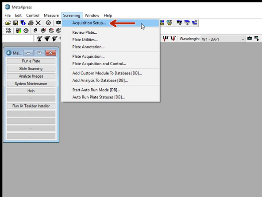Click the shutter icon in second toolbar row
262x197 pixels.
pos(26,31)
